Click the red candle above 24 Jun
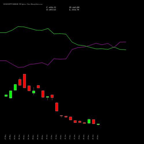Viewport: 144px width, 144px height. pos(94,122)
